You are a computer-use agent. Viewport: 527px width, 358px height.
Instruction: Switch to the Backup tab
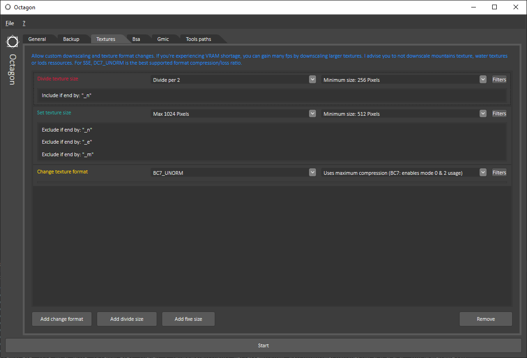click(x=71, y=39)
